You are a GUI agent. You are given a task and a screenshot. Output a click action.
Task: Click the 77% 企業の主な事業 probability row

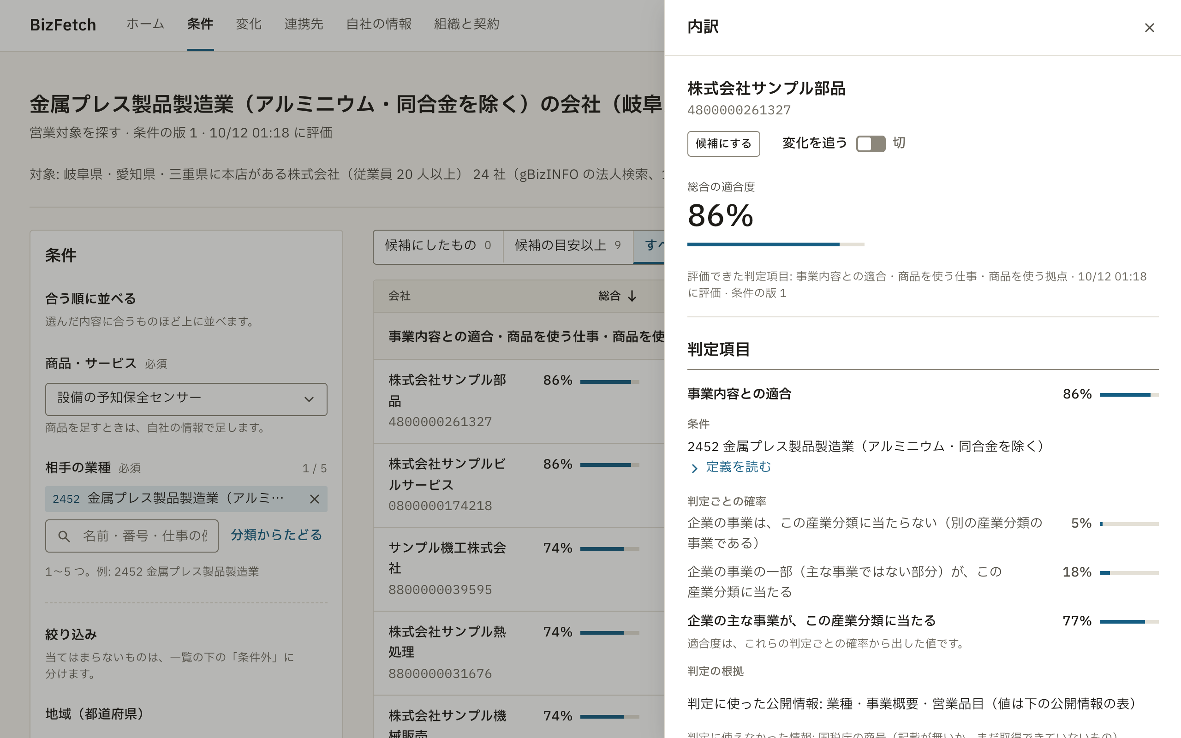[922, 621]
